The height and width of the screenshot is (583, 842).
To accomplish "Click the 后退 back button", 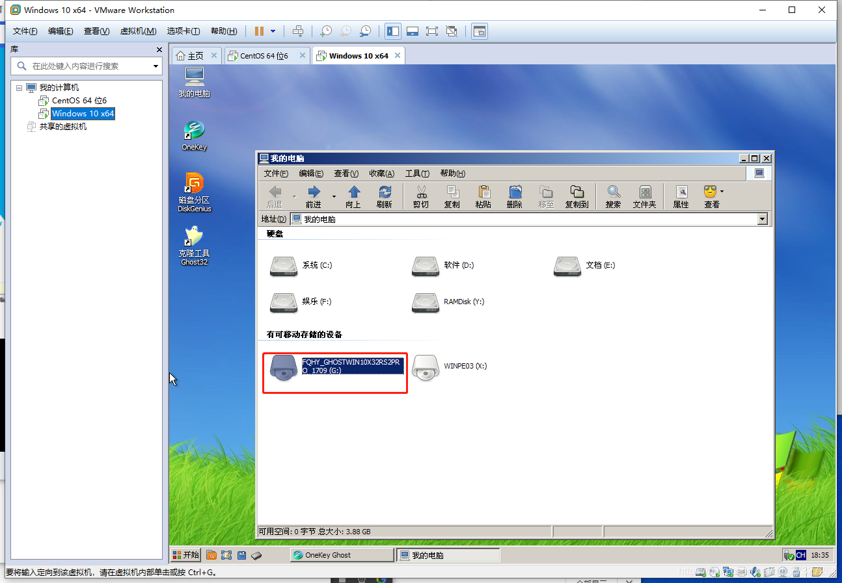I will coord(275,196).
